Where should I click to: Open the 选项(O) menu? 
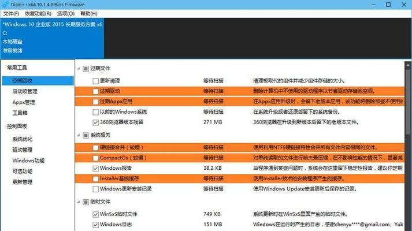click(x=66, y=14)
